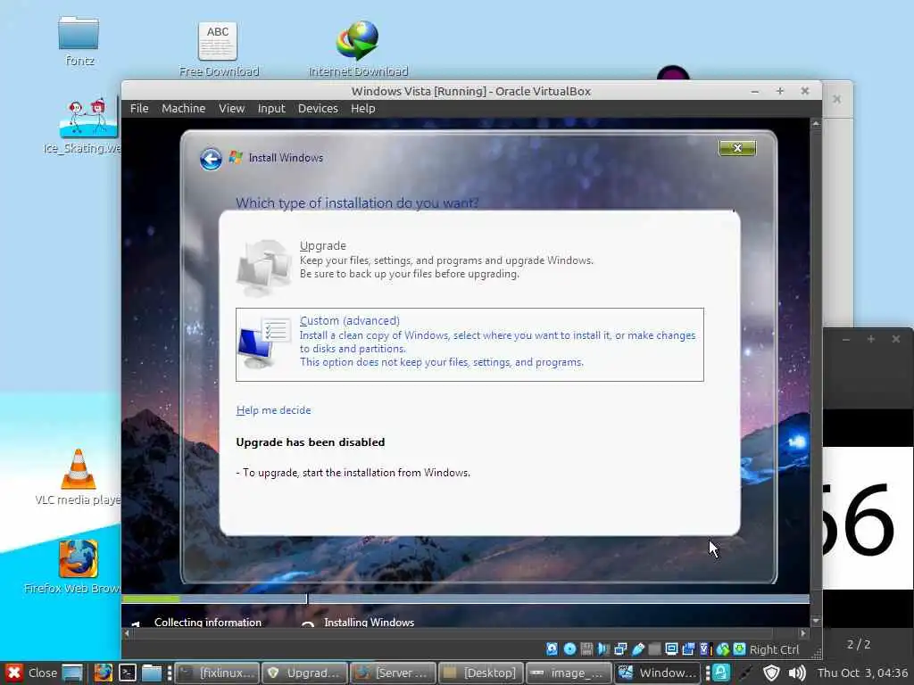
Task: Close the Install Windows dialog
Action: pyautogui.click(x=737, y=148)
